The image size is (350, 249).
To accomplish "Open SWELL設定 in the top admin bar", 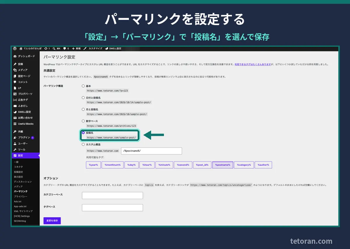I will pyautogui.click(x=113, y=49).
